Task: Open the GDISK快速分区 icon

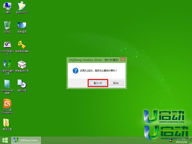Action: 7,48
